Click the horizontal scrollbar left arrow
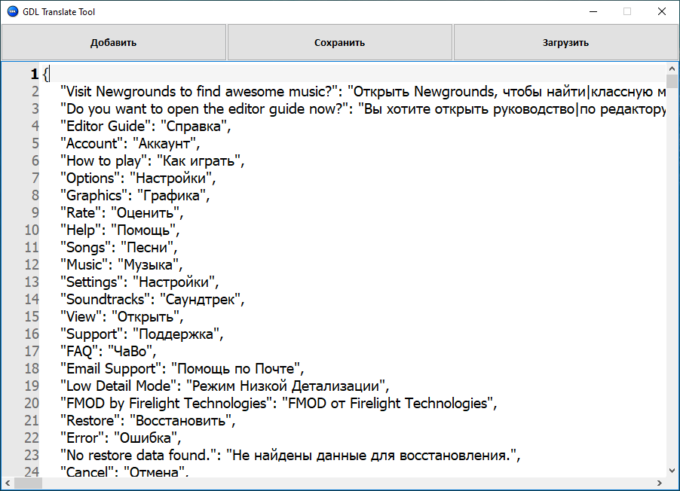 point(7,484)
